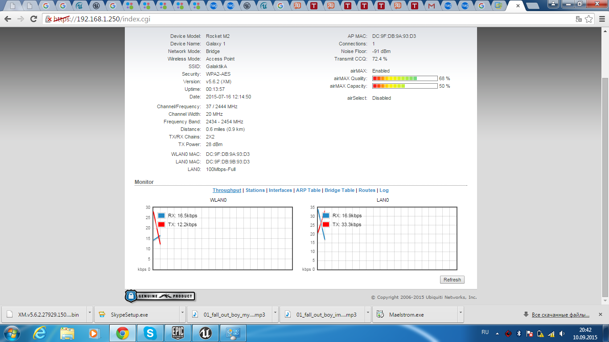Click the browser back arrow

[x=8, y=19]
